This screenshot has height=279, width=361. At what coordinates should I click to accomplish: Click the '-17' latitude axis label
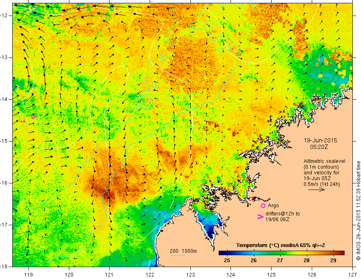(4, 225)
